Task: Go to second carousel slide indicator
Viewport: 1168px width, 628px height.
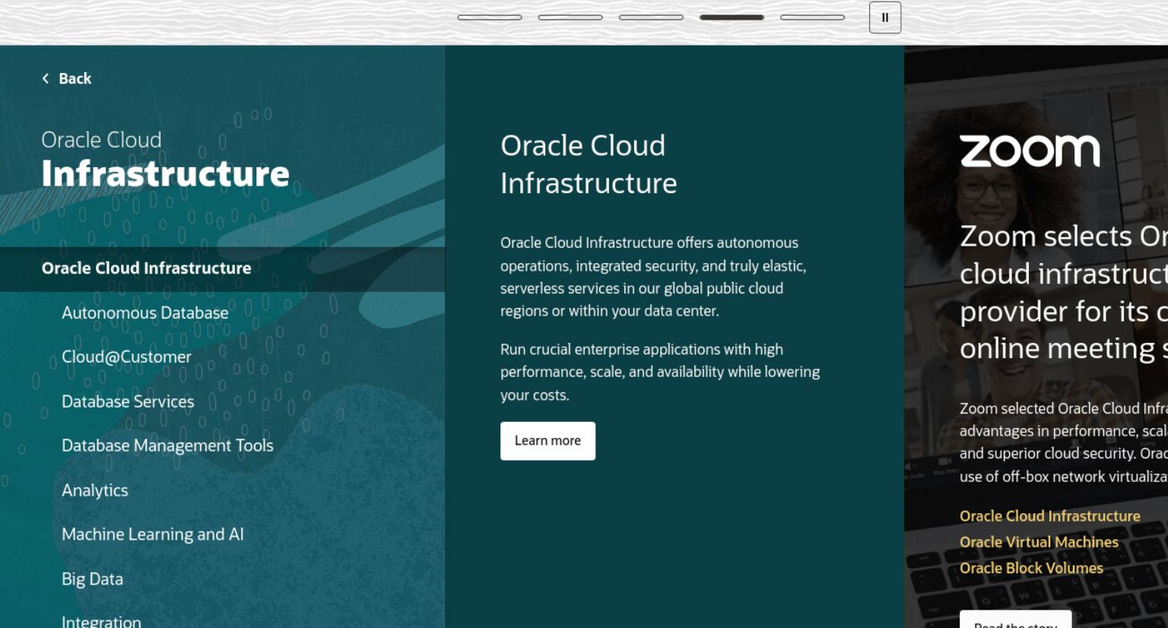Action: tap(570, 17)
